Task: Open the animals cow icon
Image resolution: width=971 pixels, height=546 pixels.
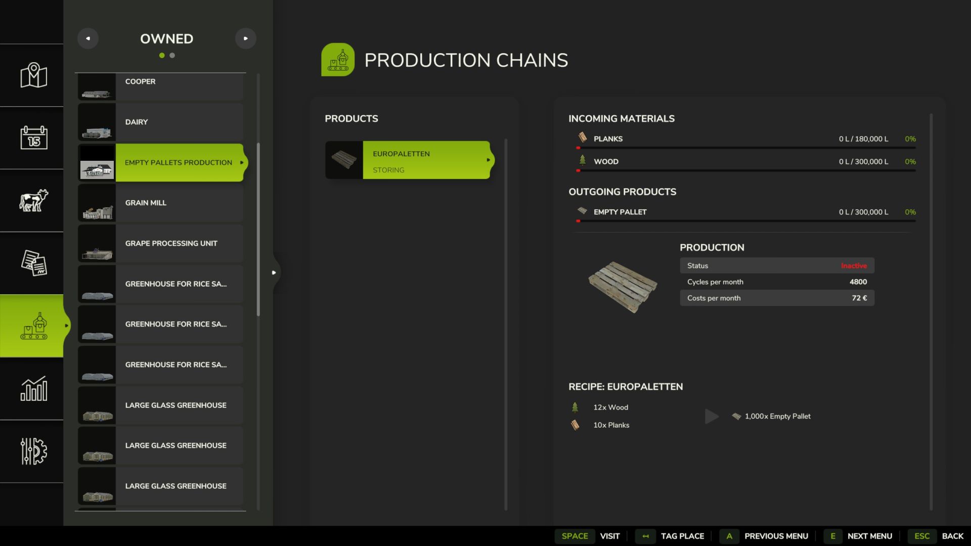Action: [x=33, y=200]
